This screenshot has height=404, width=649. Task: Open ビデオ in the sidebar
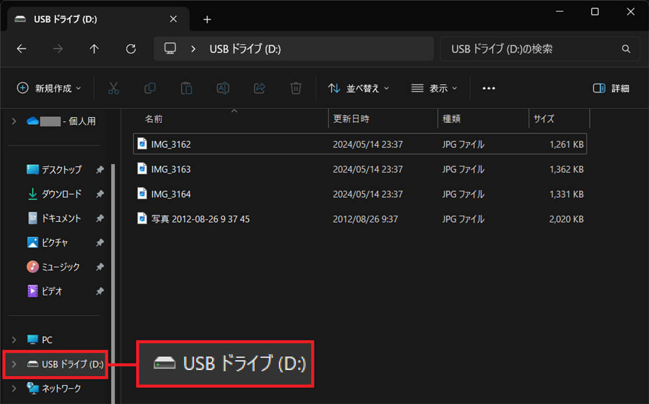(45, 291)
